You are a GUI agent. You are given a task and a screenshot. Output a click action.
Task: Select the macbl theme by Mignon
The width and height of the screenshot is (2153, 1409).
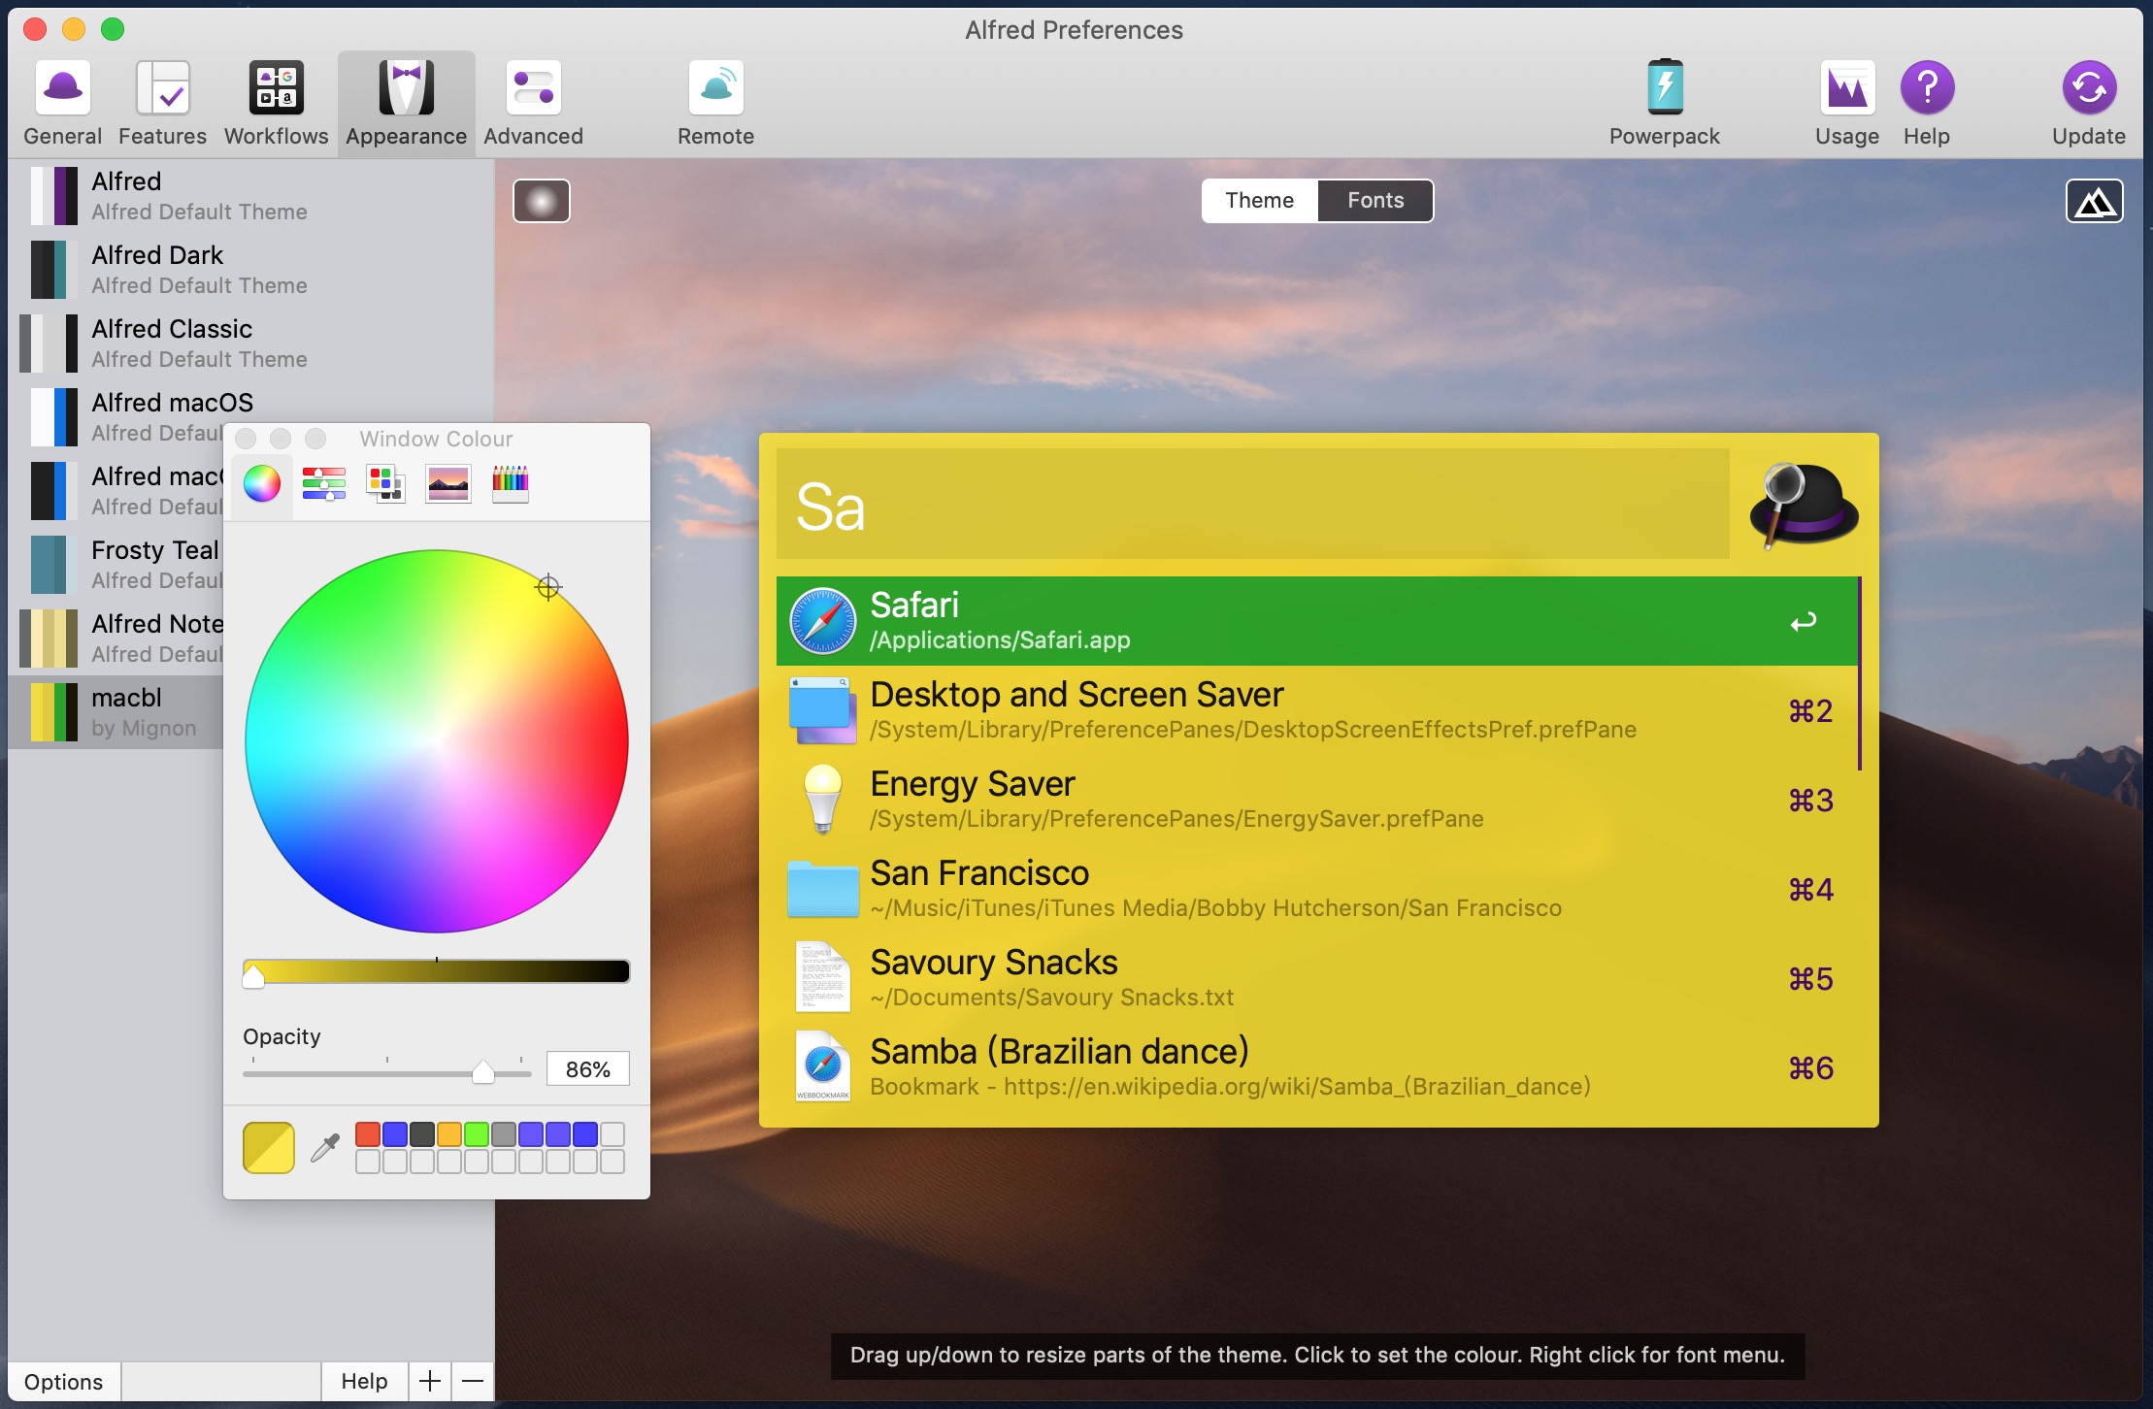[116, 712]
